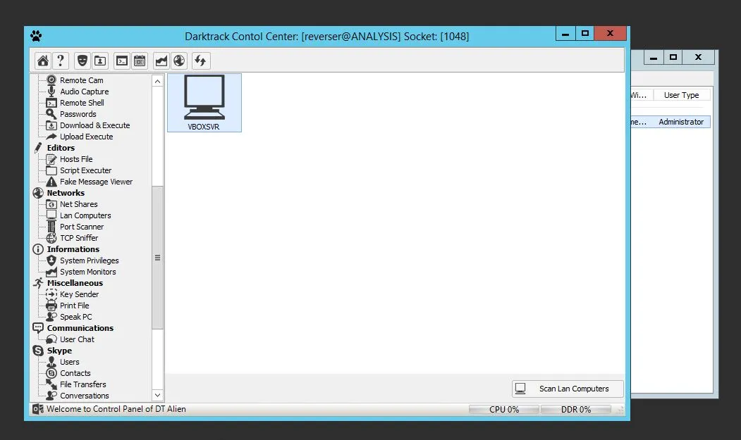The image size is (741, 440).
Task: Click the Audio Capture microphone icon
Action: (51, 91)
